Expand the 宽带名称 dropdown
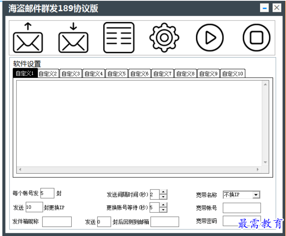This screenshot has width=286, height=236. click(x=256, y=195)
